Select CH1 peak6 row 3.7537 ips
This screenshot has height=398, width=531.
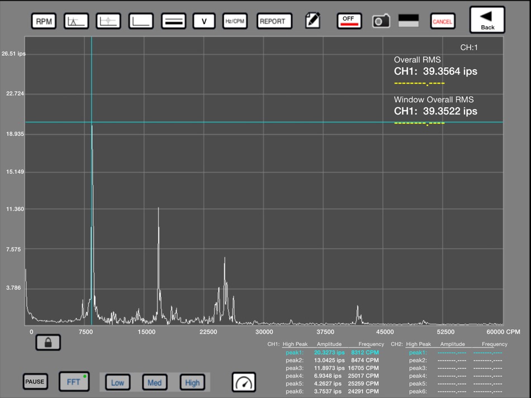point(332,391)
